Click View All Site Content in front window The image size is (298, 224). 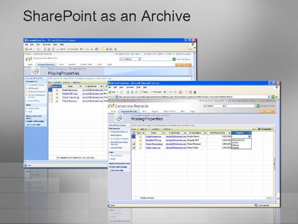pyautogui.click(x=118, y=125)
